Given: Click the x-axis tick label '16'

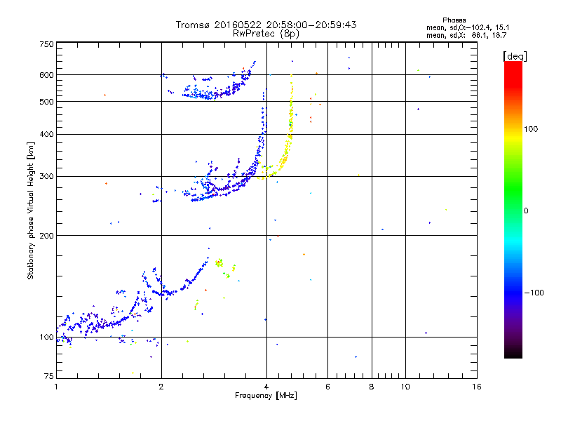Looking at the screenshot, I should [x=477, y=387].
